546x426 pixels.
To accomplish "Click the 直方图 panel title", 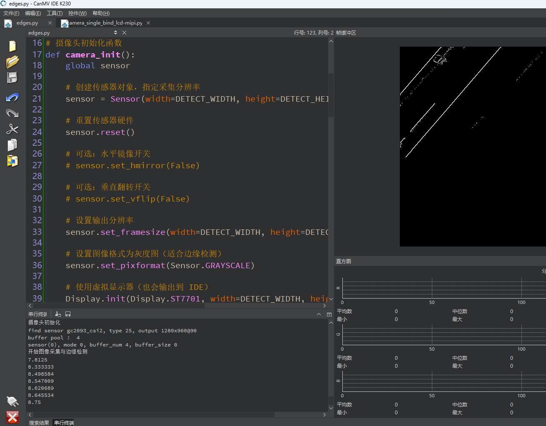I will [x=344, y=261].
